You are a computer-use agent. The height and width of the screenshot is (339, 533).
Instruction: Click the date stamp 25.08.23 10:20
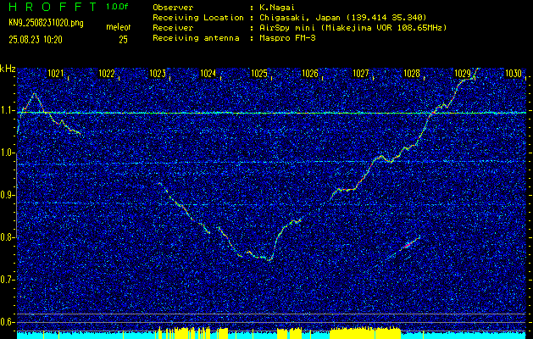[x=36, y=40]
